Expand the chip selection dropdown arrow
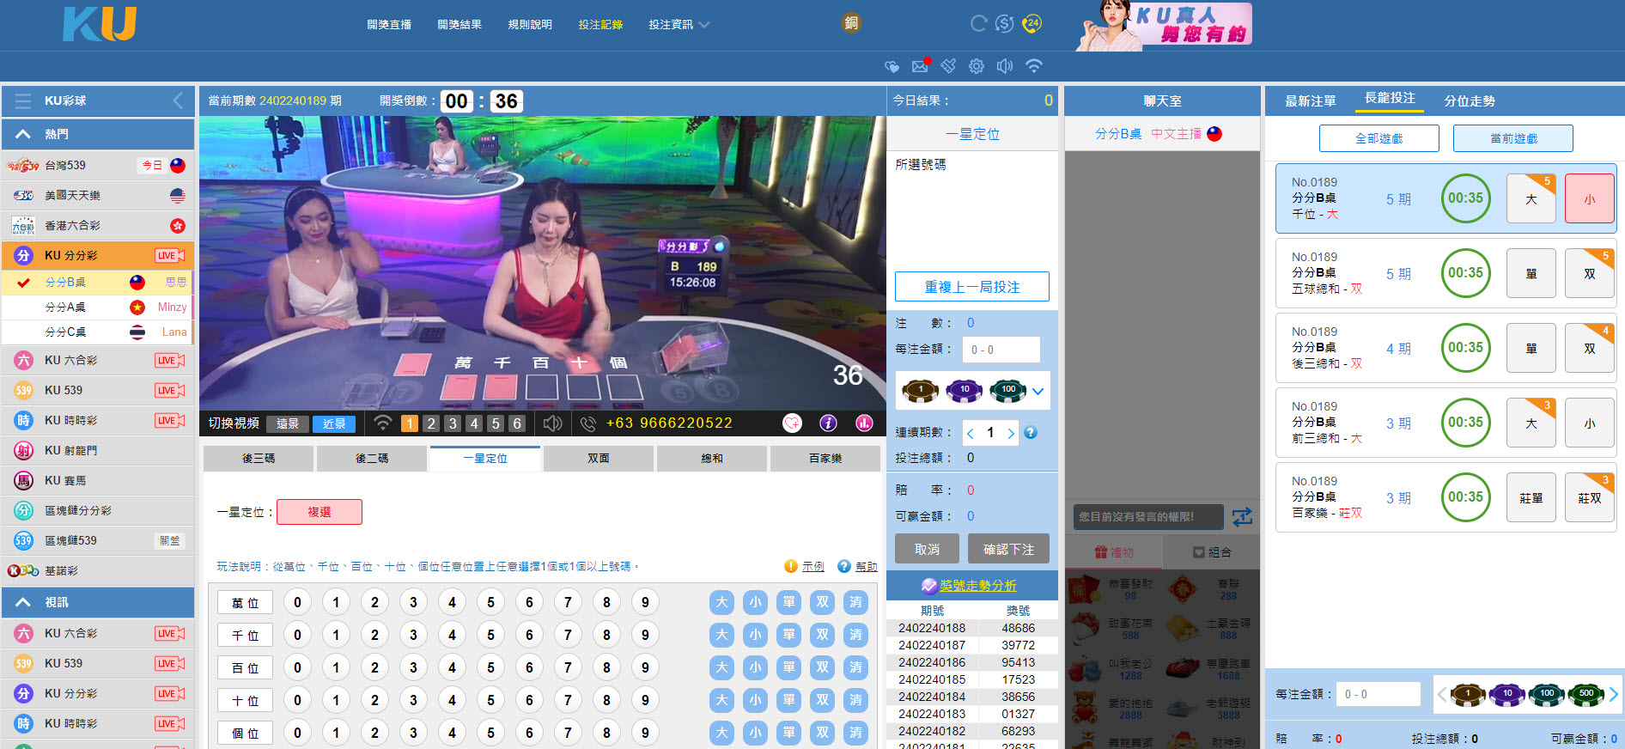The image size is (1625, 749). (x=1038, y=392)
